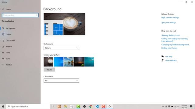Open Visual Studio Code from taskbar
The width and height of the screenshot is (195, 109).
click(97, 106)
